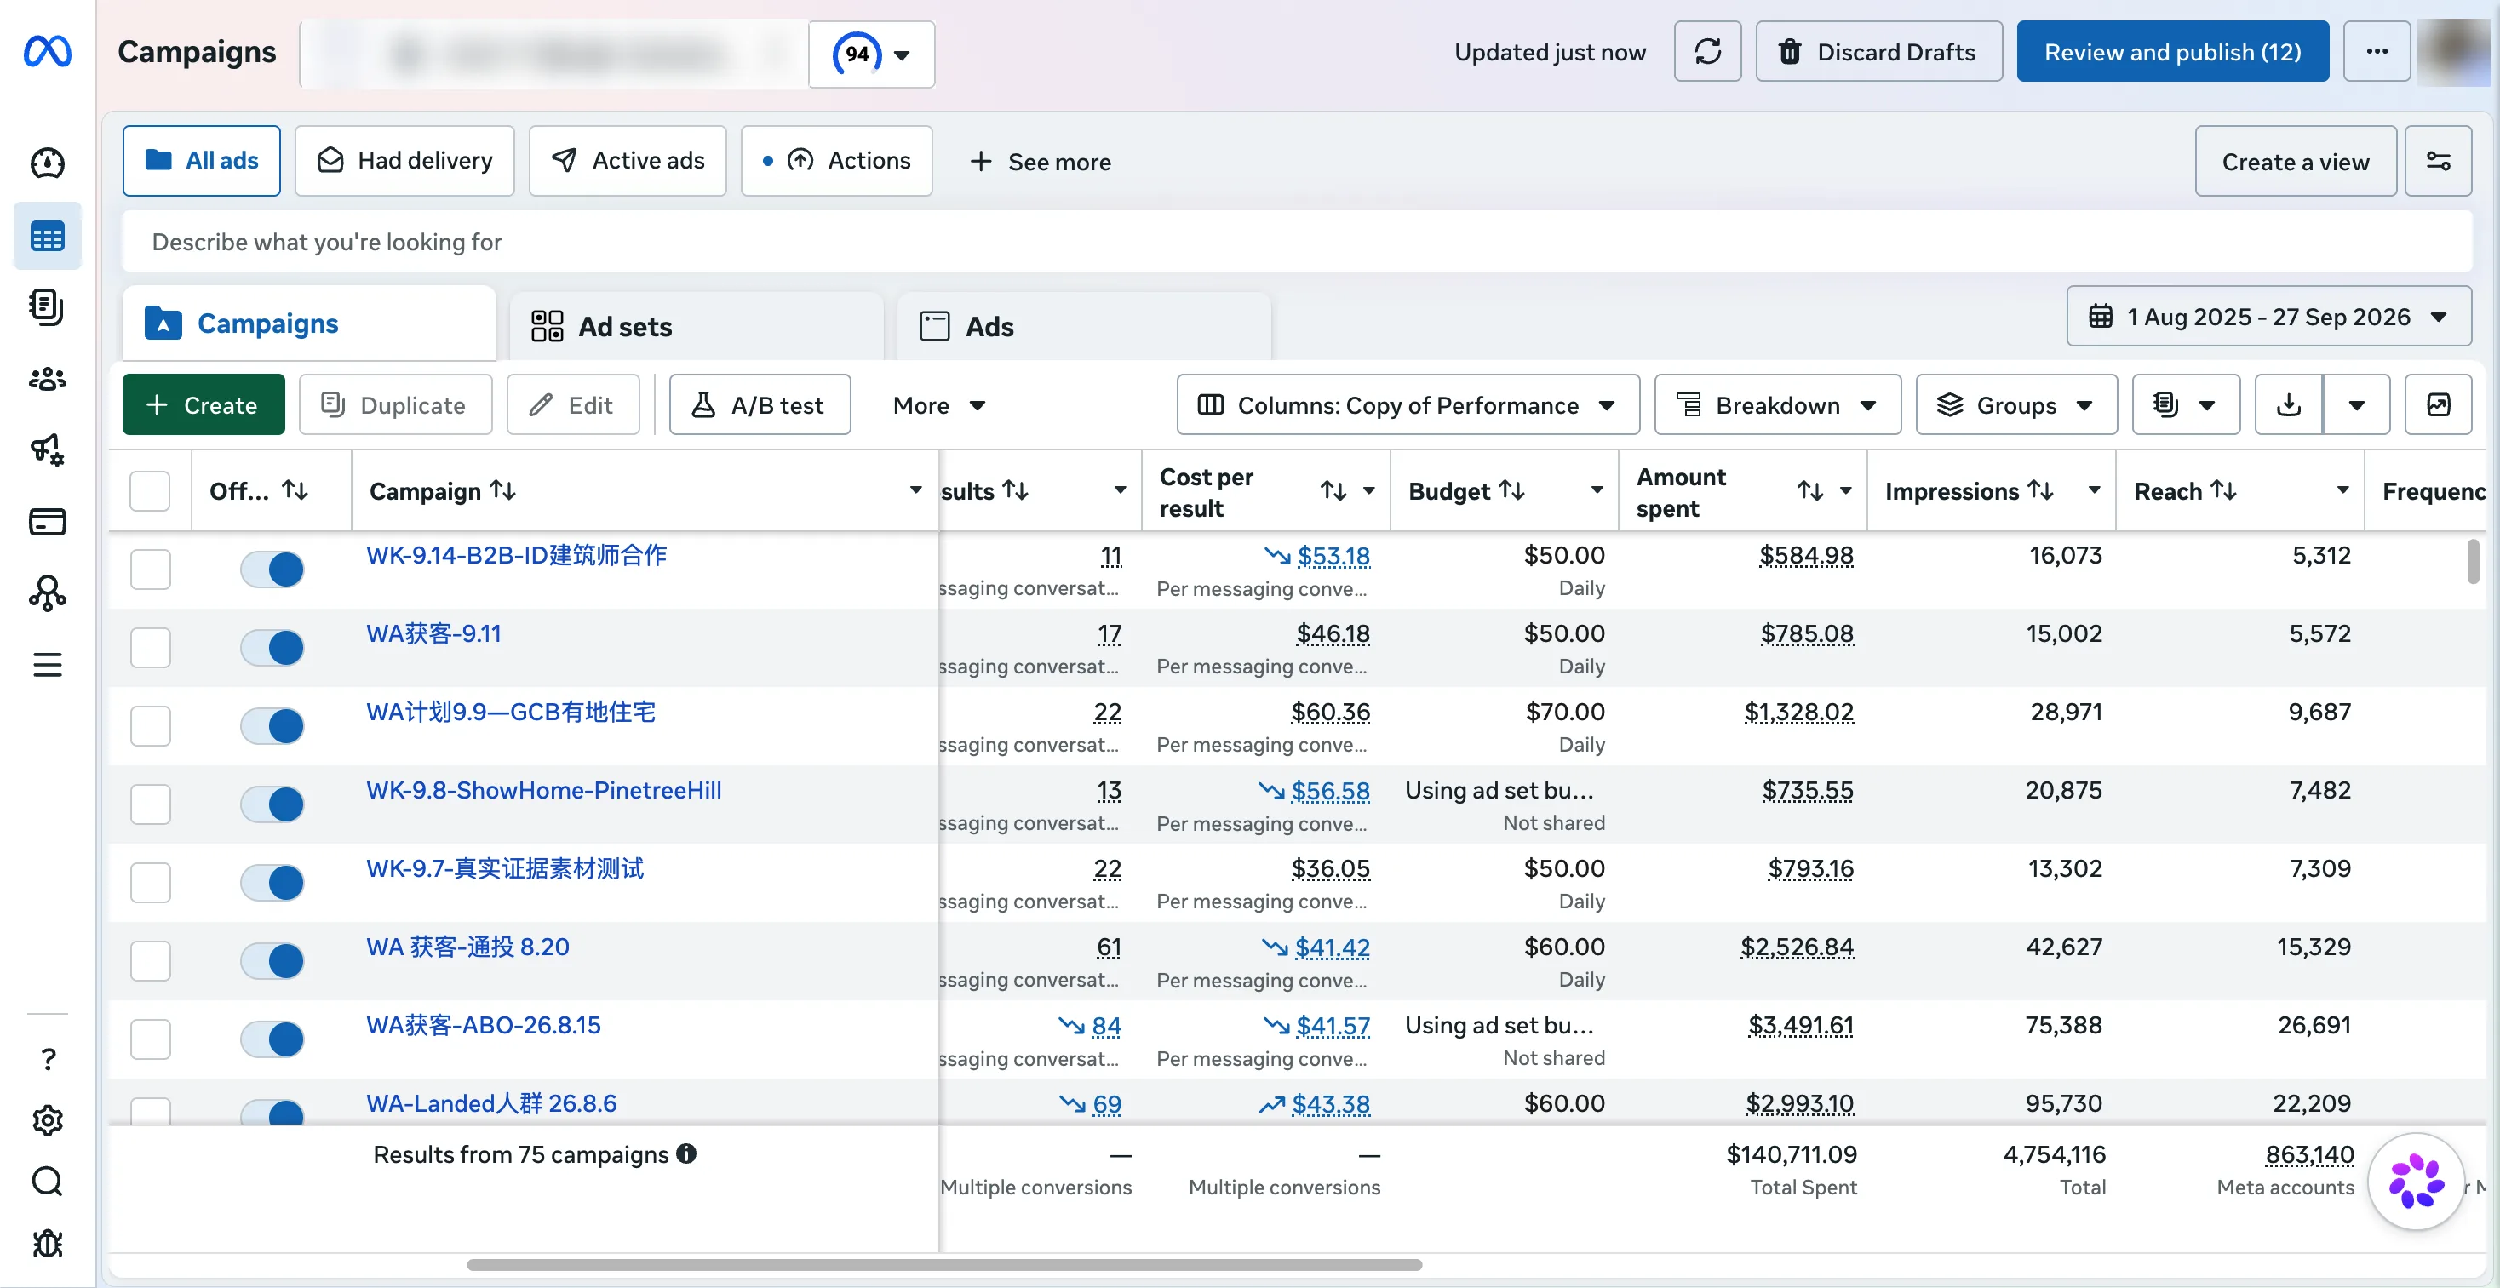
Task: Toggle off campaign WK-9.14-B2B-ID建筑师合作
Action: point(272,570)
